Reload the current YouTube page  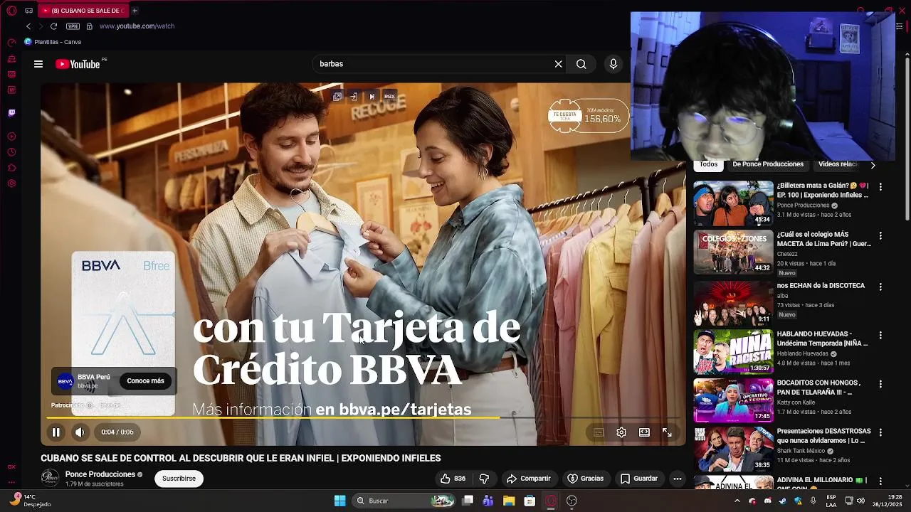(x=53, y=26)
